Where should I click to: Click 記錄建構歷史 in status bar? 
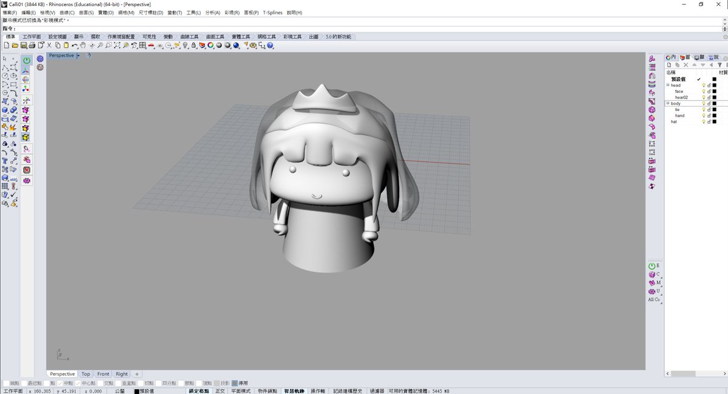tap(348, 391)
